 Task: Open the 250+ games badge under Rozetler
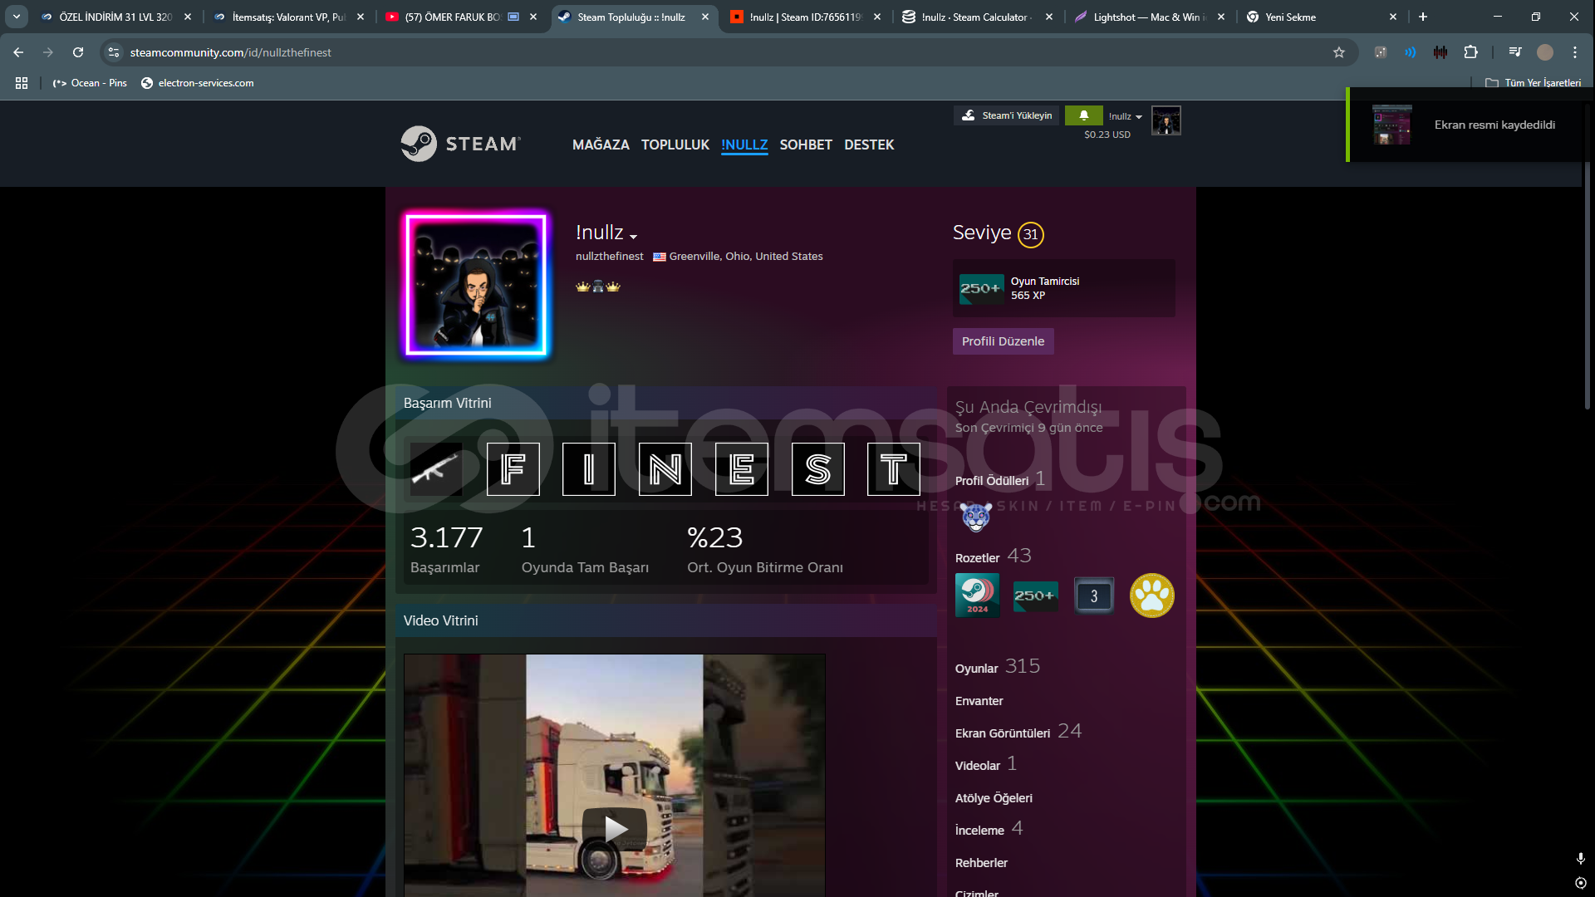tap(1035, 596)
